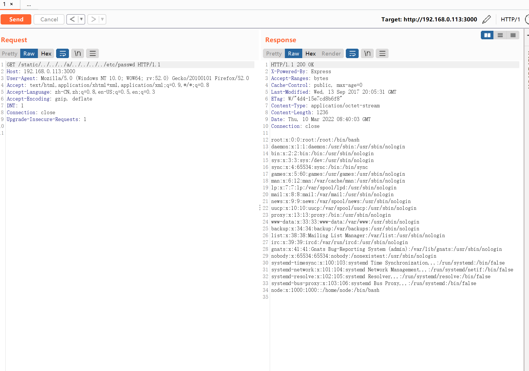Click the Content-Length: 1236 header
The width and height of the screenshot is (529, 371).
(299, 112)
